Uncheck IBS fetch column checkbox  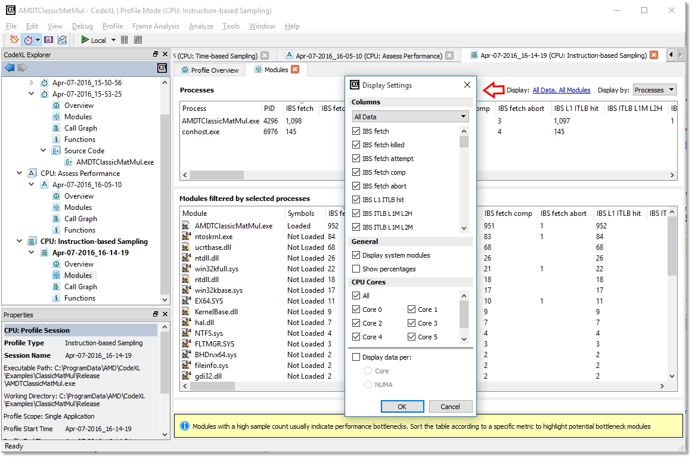[356, 131]
